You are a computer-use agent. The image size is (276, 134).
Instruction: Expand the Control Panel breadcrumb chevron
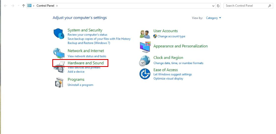(x=57, y=6)
